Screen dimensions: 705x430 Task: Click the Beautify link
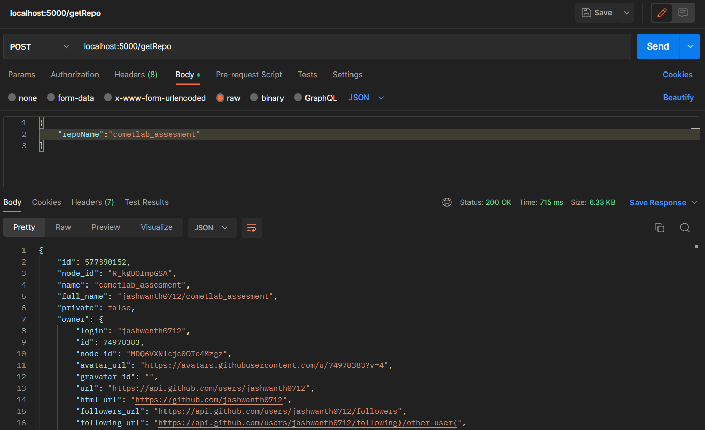pos(678,98)
